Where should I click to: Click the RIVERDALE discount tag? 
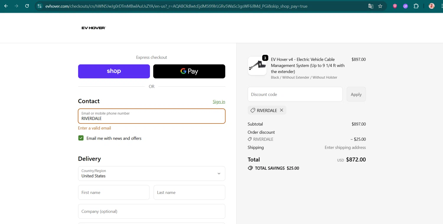(267, 110)
